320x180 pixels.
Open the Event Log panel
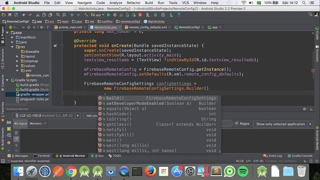tap(273, 155)
